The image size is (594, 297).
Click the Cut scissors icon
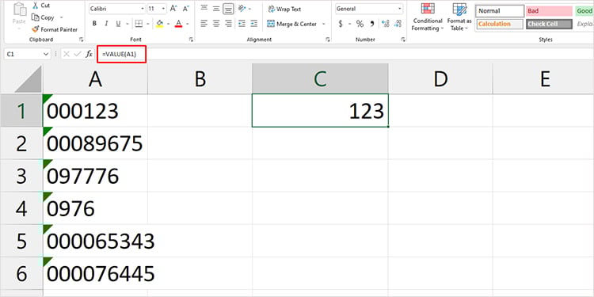35,6
